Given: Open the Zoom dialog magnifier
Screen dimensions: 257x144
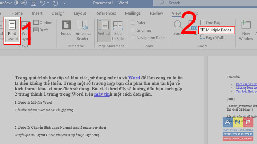Looking at the screenshot, I should [x=178, y=28].
